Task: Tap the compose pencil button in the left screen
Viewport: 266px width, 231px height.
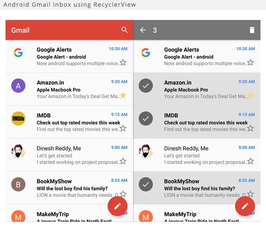Action: pos(117,206)
